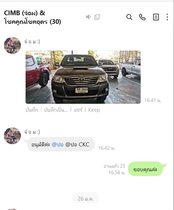The width and height of the screenshot is (174, 210).
Task: Open sender avatar beside อนุมัติค่ะ message
Action: [12, 136]
